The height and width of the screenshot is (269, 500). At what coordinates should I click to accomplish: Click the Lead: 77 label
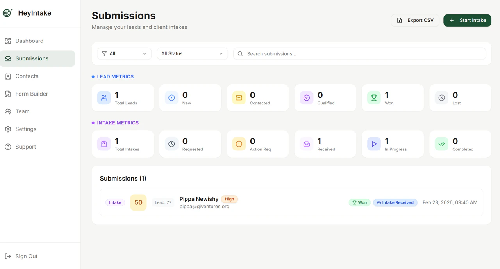[163, 202]
